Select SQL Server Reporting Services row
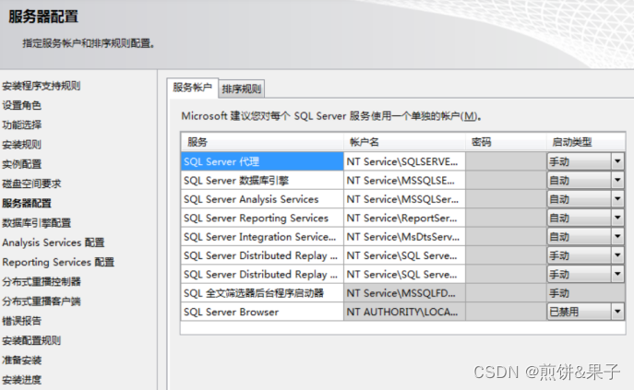 click(262, 218)
